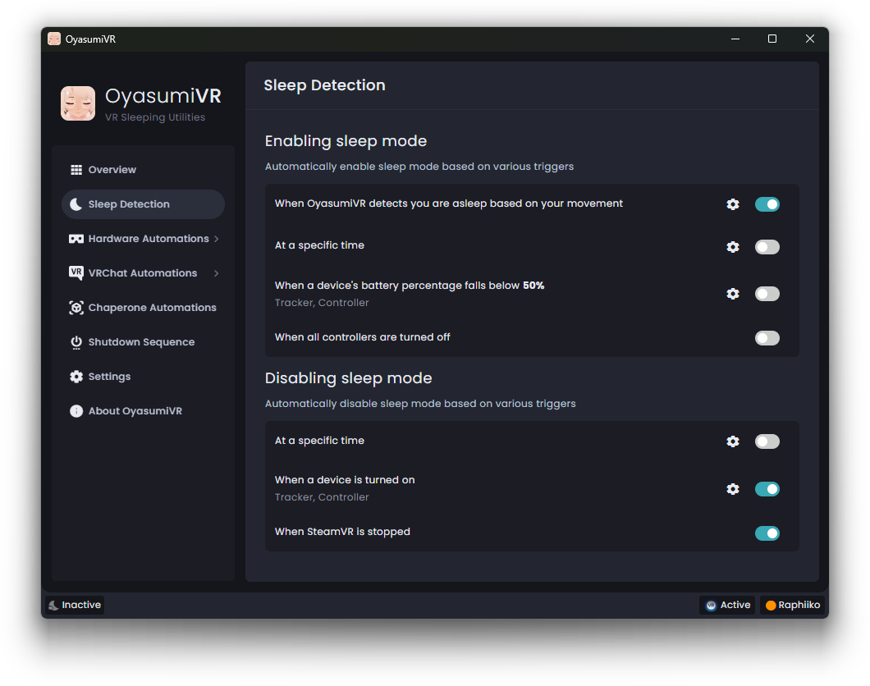This screenshot has width=870, height=686.
Task: Minimize the OyasumiVR window
Action: click(x=735, y=39)
